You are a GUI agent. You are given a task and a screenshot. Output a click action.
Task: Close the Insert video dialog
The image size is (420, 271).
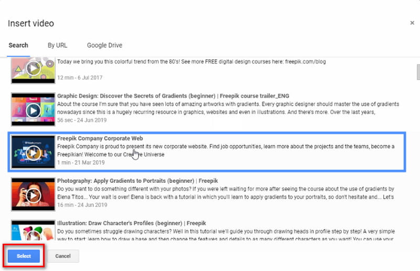(x=412, y=23)
